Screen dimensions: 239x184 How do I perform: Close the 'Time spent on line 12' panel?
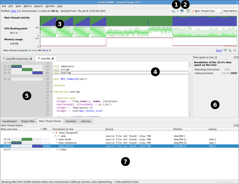(237, 57)
